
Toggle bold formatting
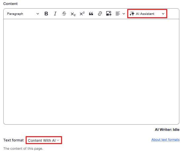[46, 14]
